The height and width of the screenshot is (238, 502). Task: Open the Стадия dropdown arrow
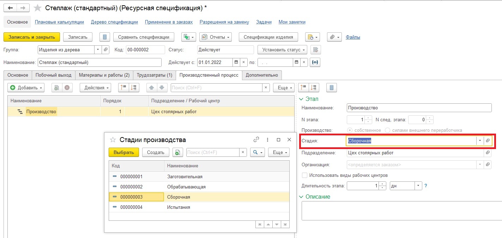tap(479, 141)
